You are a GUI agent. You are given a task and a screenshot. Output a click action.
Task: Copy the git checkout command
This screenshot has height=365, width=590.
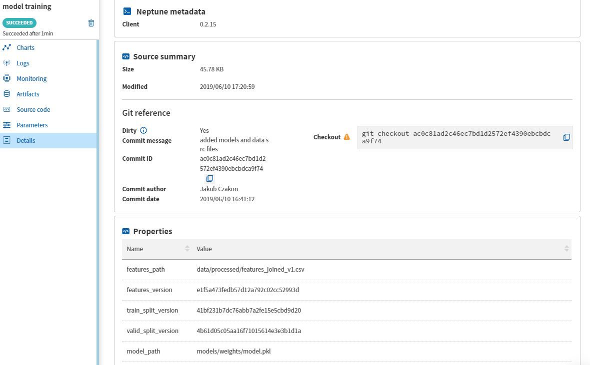[566, 137]
